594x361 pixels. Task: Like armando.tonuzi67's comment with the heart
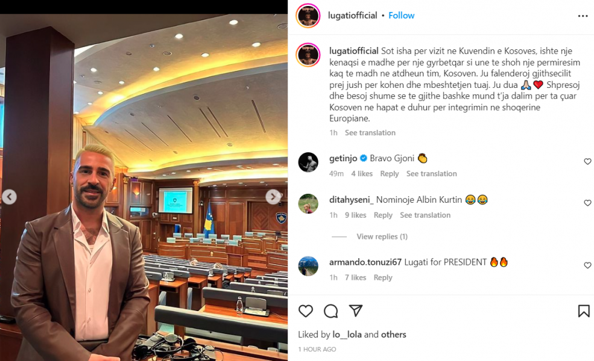coord(587,265)
